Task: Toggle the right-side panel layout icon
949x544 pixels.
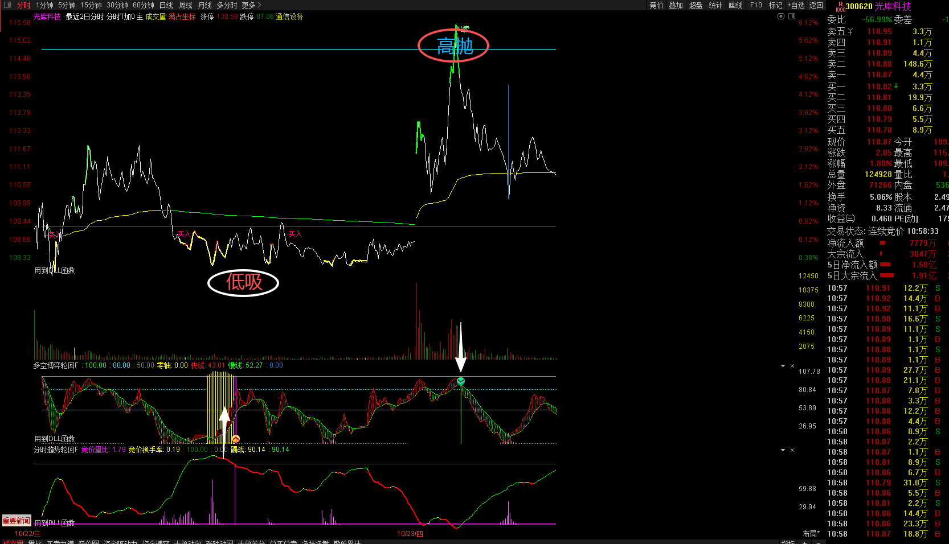Action: pyautogui.click(x=792, y=17)
